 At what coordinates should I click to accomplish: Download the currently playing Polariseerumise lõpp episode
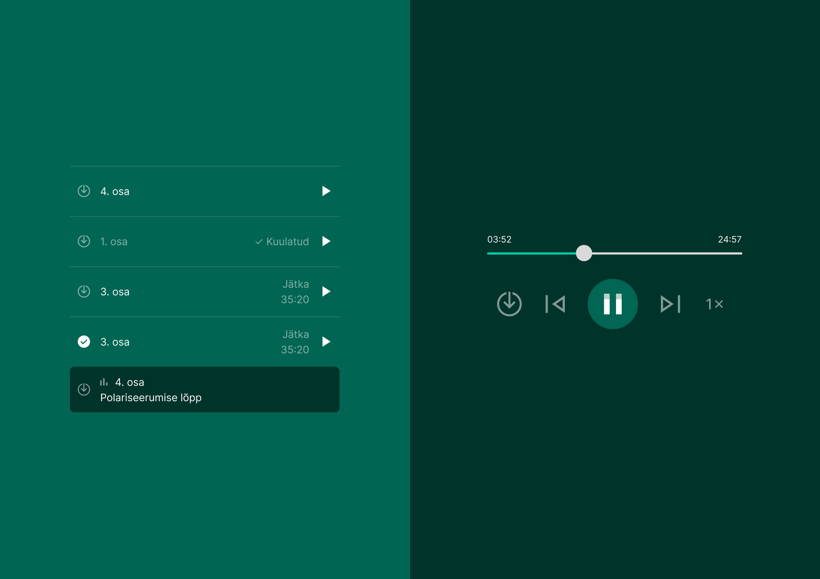pos(84,389)
